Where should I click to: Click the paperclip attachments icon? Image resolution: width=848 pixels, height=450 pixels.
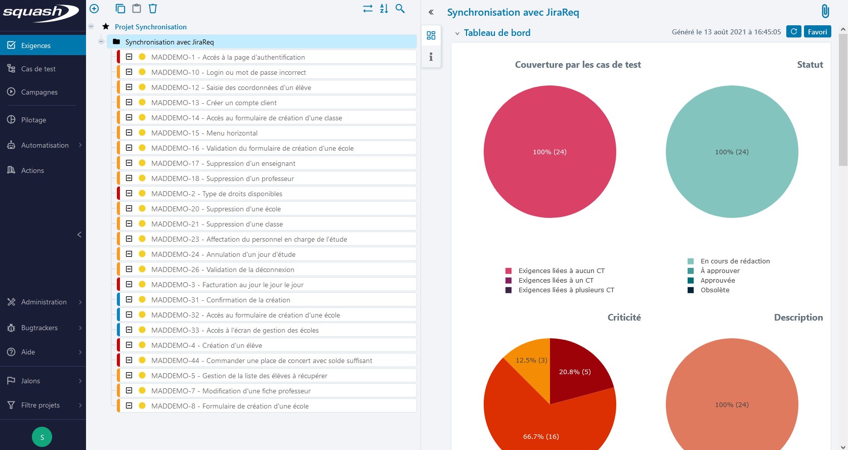point(825,11)
